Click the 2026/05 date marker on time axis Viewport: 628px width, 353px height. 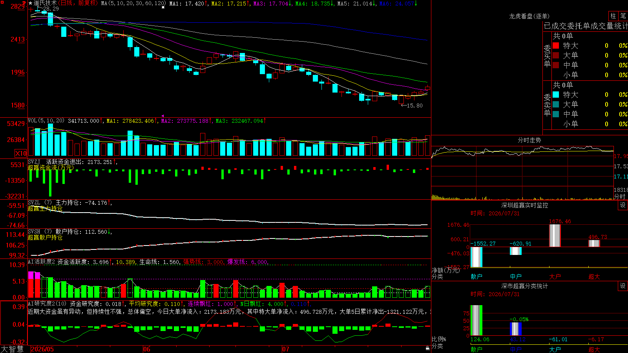click(42, 349)
